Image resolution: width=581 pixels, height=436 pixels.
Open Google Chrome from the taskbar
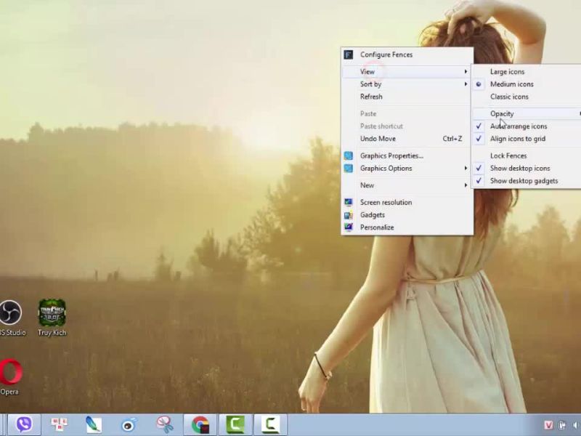[x=200, y=424]
